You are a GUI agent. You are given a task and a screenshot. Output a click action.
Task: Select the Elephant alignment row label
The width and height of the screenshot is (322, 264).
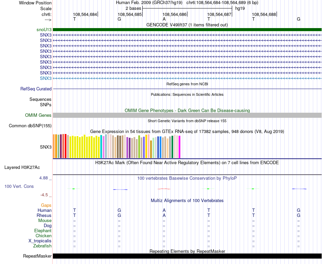[x=43, y=231]
